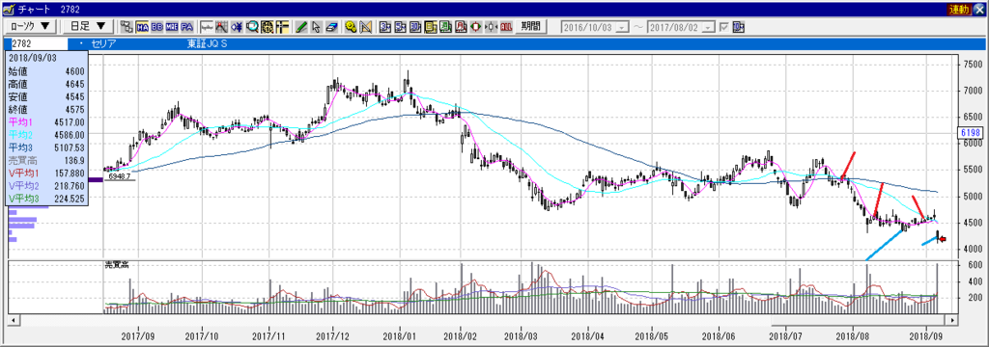Click the 東証JQ S market label
This screenshot has height=347, width=989.
click(207, 44)
